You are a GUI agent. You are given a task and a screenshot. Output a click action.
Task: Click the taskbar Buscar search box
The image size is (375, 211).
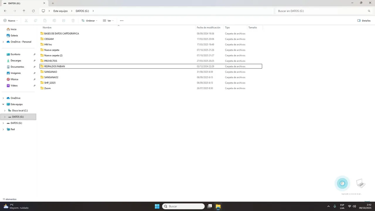tap(183, 206)
